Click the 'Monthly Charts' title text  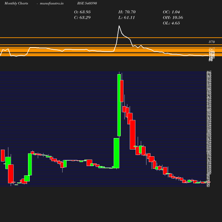16,4
